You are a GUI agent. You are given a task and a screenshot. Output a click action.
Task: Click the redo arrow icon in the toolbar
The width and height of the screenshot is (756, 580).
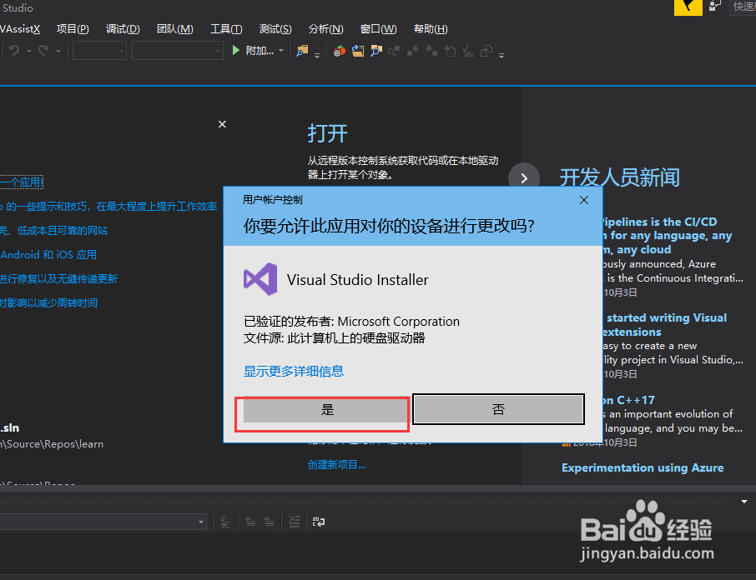click(44, 50)
